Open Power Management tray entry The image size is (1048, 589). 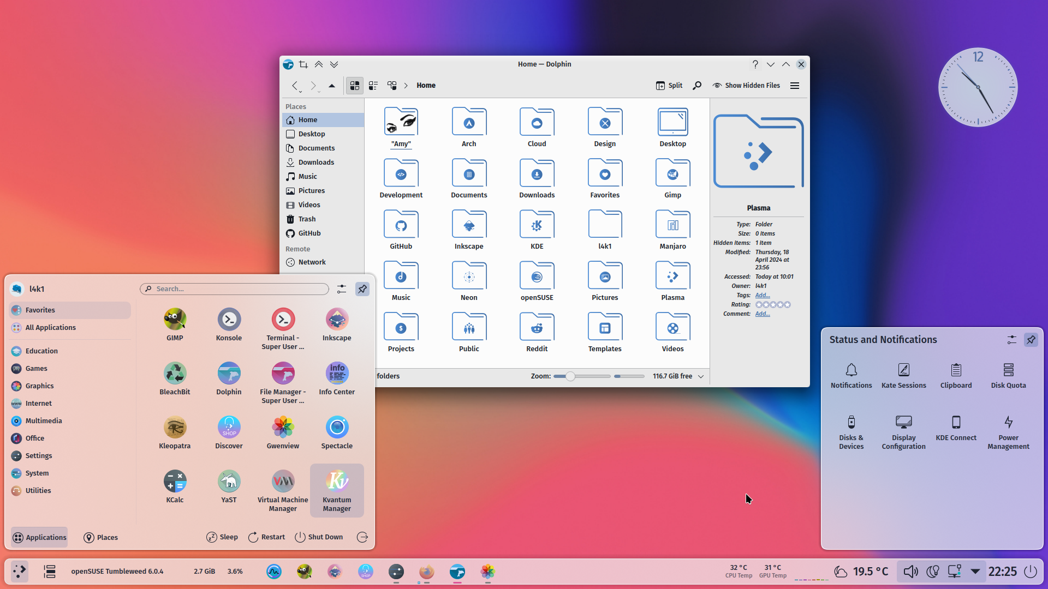click(1009, 432)
